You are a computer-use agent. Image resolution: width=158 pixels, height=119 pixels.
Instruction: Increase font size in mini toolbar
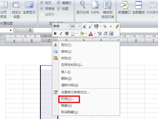85,26
